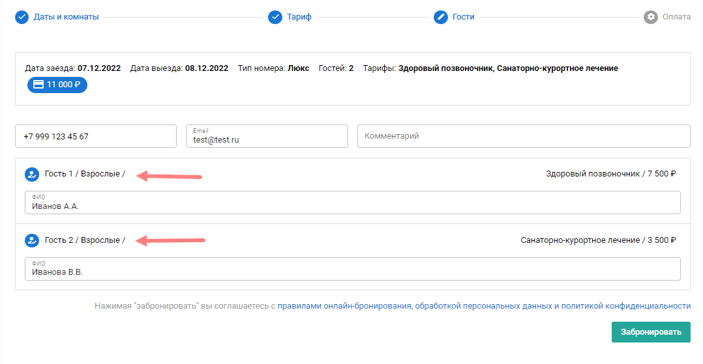Go to the Даты и комнаты step
This screenshot has height=364, width=703.
[66, 17]
